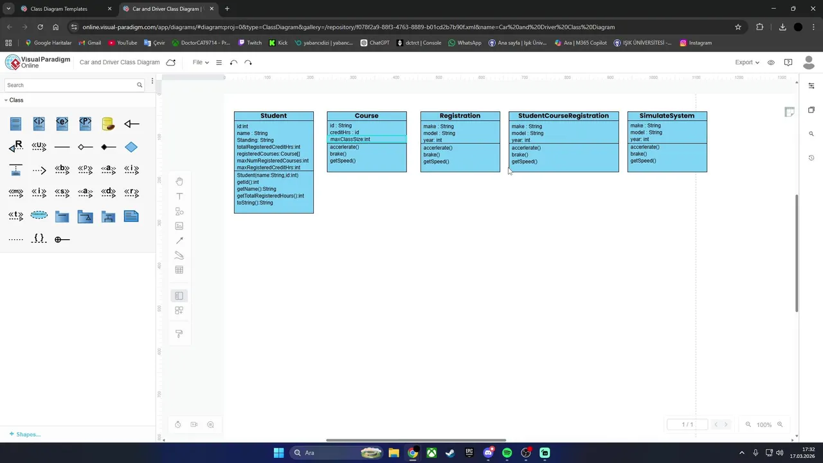
Task: Insert a Table using the table tool
Action: pyautogui.click(x=179, y=270)
